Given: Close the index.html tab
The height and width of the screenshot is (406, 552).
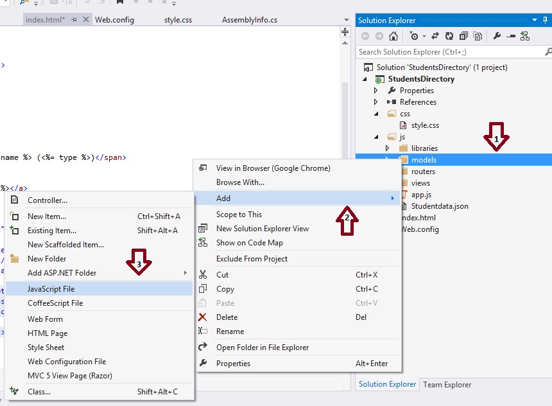Looking at the screenshot, I should click(x=85, y=20).
